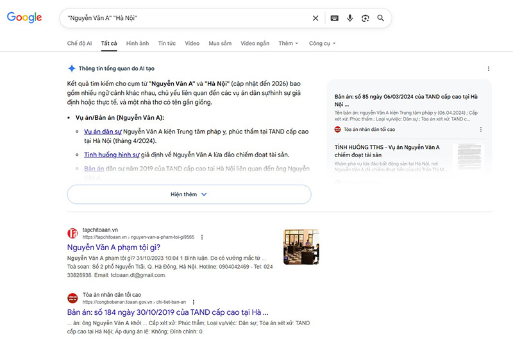
Task: Submit search with the magnifying glass icon
Action: tap(380, 18)
